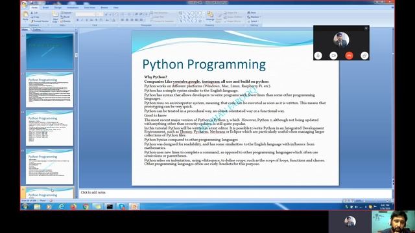
Task: Close the floating video call overlay
Action: 366,28
